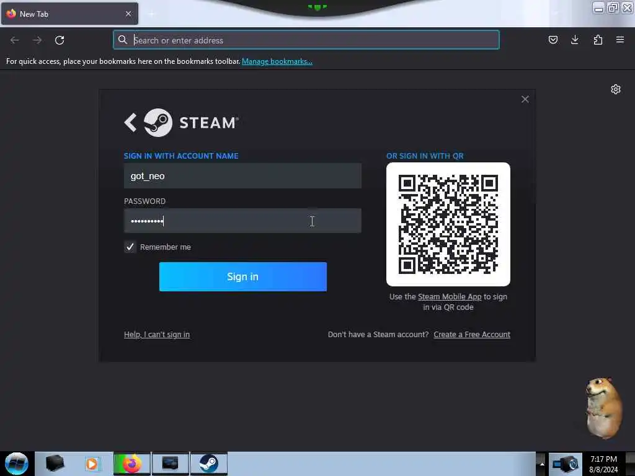Click the QR code image
The height and width of the screenshot is (476, 635).
coord(448,224)
